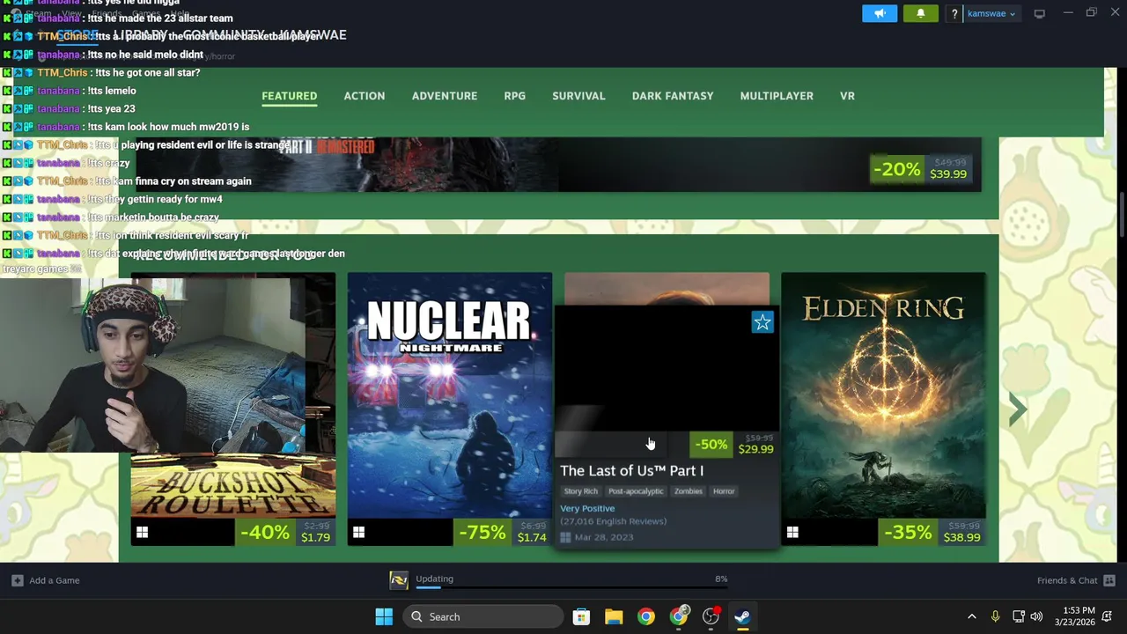Viewport: 1127px width, 634px height.
Task: Click the Windows icon on Buckshot Roulette card
Action: tap(142, 532)
